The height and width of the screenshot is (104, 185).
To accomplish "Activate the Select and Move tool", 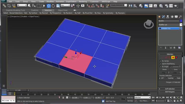I will coord(49,6).
